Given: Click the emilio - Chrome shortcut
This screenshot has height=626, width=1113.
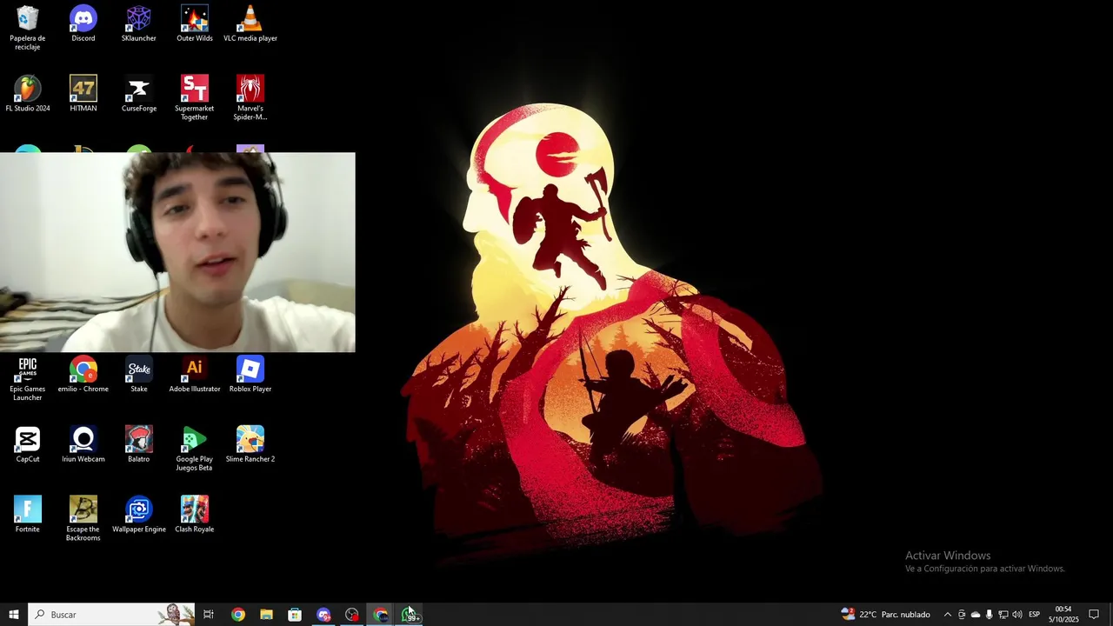Looking at the screenshot, I should (x=83, y=375).
